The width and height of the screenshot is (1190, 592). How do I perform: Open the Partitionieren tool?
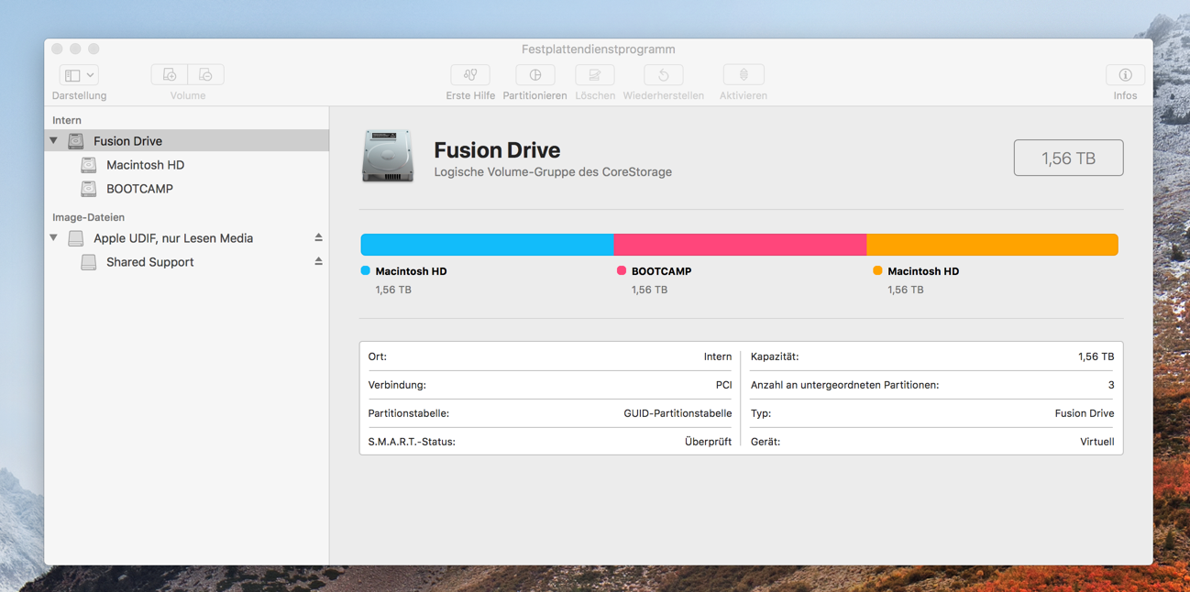tap(534, 75)
